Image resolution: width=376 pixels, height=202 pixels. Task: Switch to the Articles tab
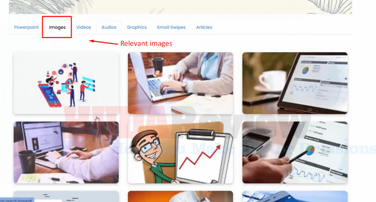(204, 27)
